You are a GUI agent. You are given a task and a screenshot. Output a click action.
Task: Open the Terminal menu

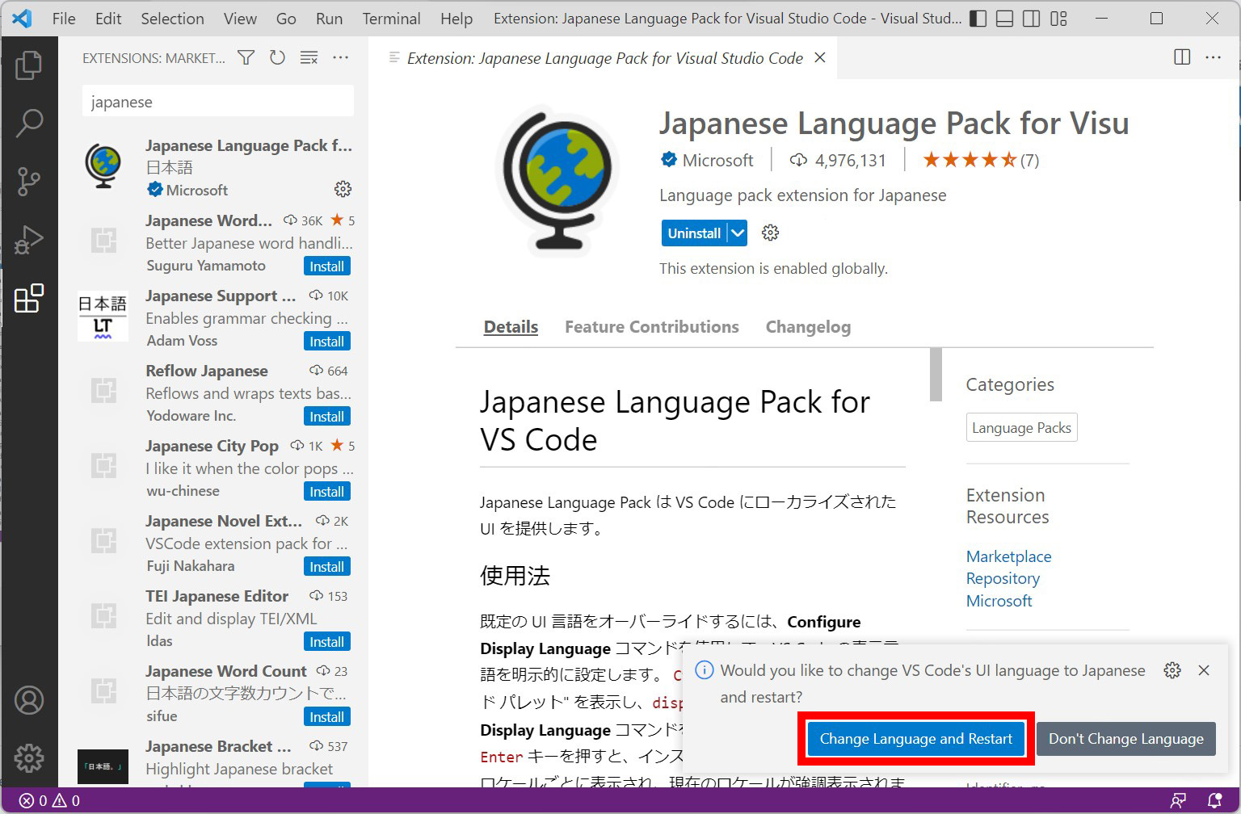click(x=391, y=18)
